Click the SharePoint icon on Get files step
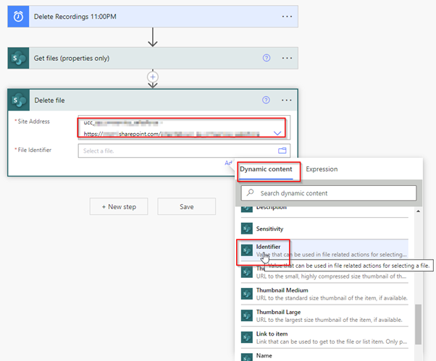This screenshot has width=436, height=361. [18, 58]
